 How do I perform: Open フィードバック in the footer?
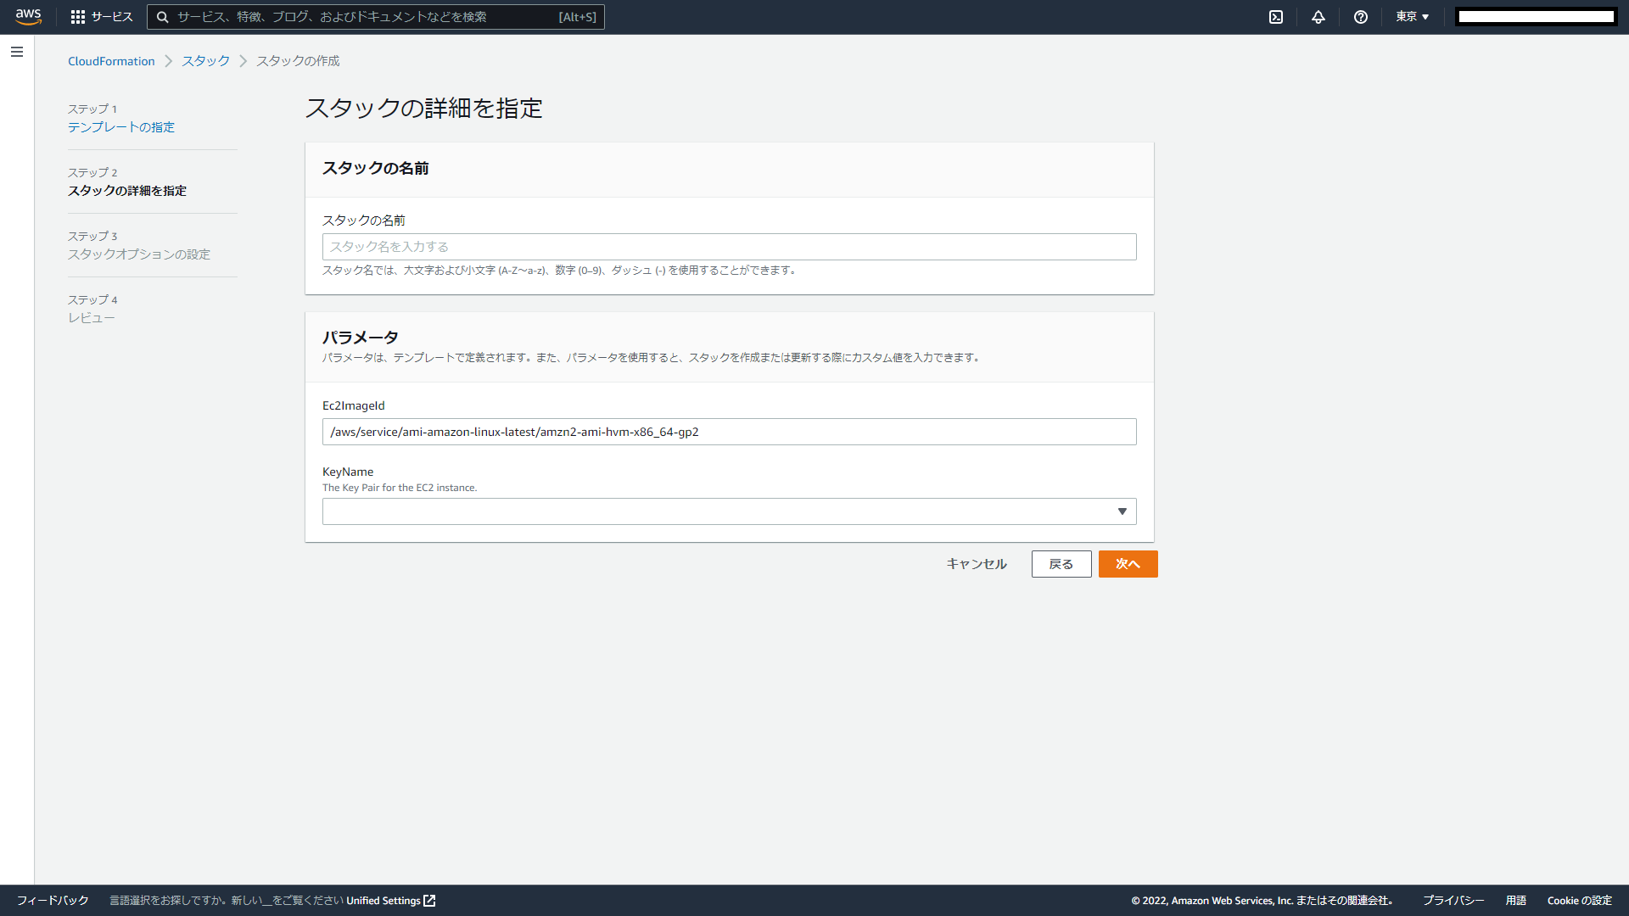(53, 901)
